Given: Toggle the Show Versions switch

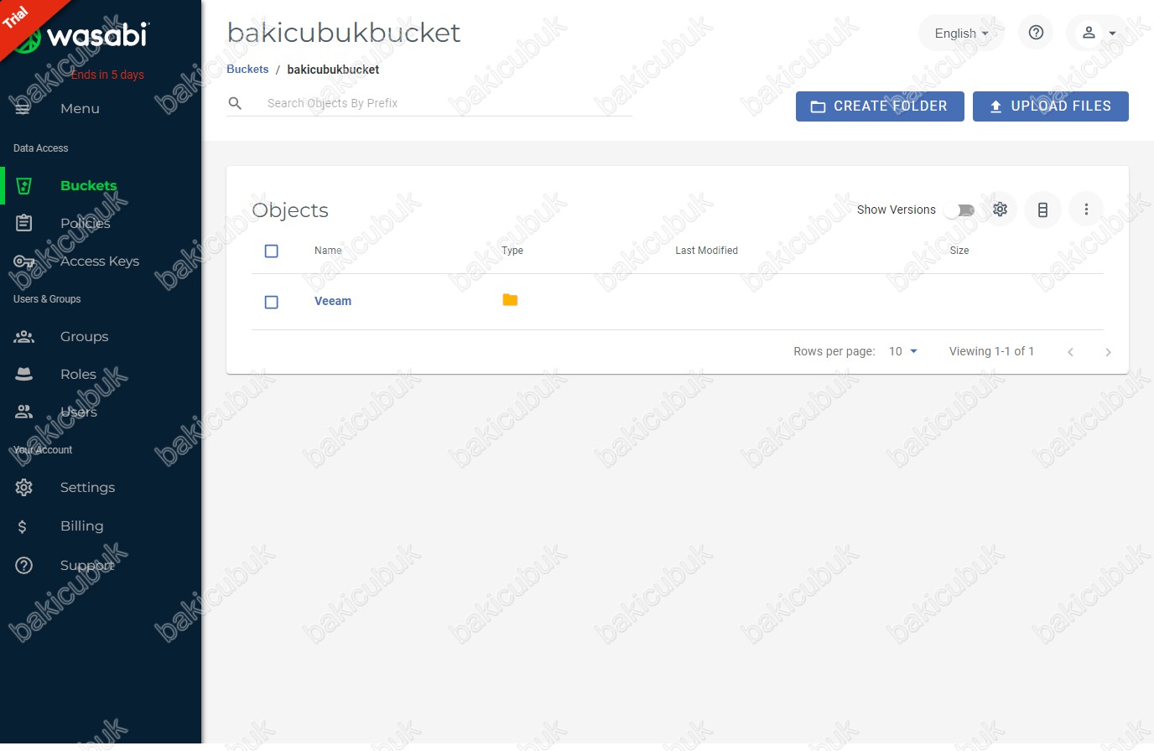Looking at the screenshot, I should (x=959, y=210).
